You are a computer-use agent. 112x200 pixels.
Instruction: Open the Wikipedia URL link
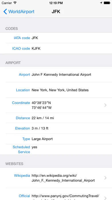coord(63,178)
